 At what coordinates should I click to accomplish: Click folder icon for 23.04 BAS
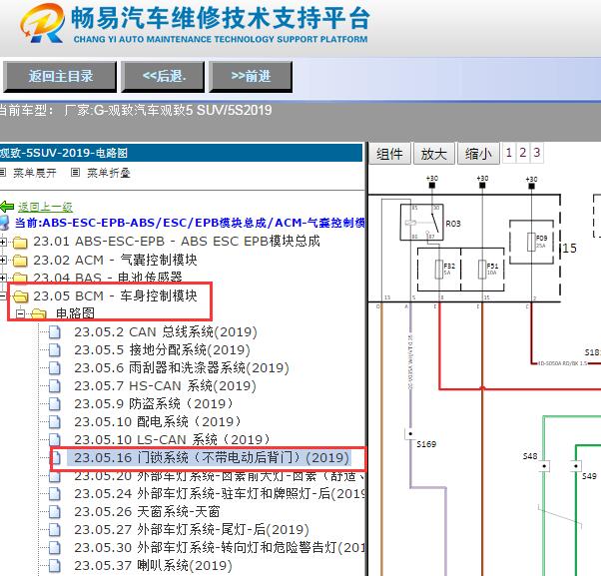(x=20, y=278)
